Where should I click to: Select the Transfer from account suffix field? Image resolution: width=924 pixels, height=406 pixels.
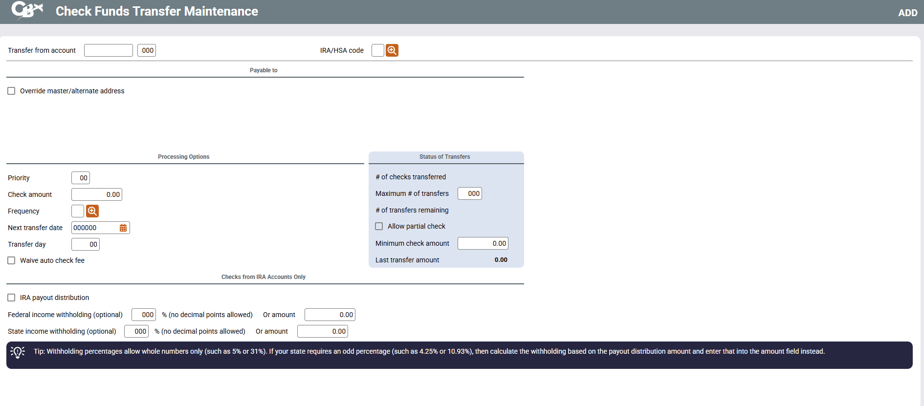pos(147,50)
